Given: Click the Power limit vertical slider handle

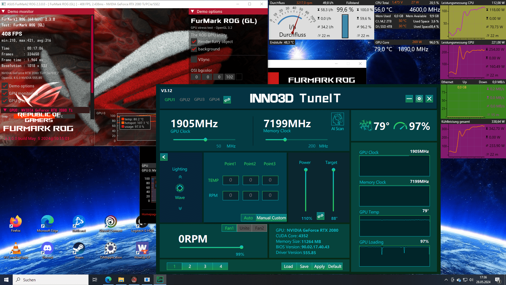Looking at the screenshot, I should tap(306, 170).
